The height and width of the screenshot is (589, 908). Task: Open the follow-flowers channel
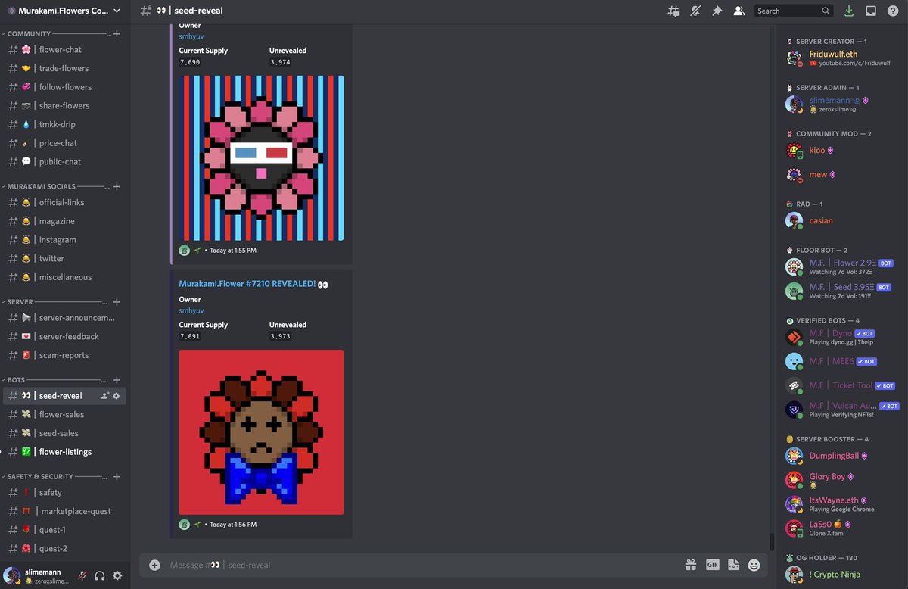[65, 87]
